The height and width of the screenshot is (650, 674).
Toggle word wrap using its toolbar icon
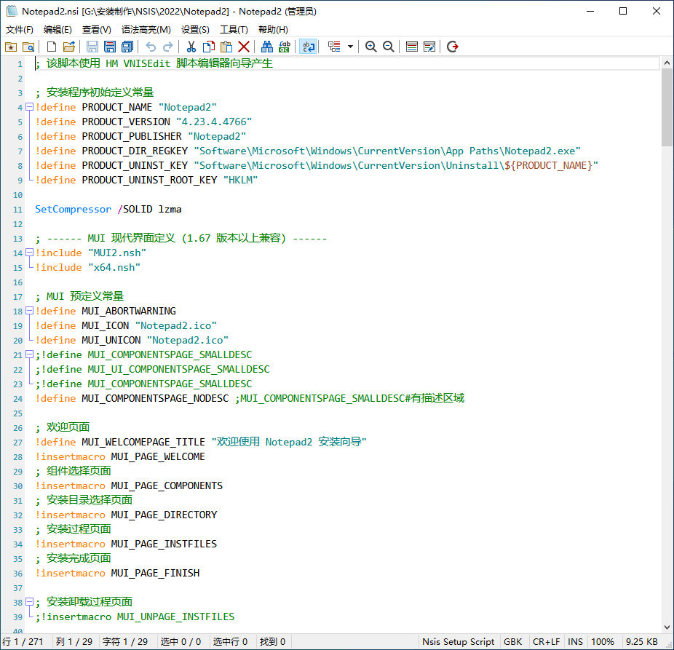(306, 47)
